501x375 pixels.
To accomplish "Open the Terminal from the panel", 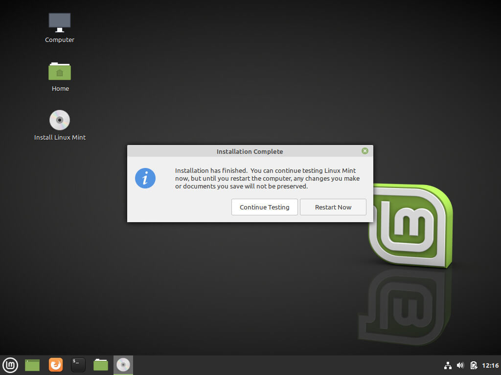I will pos(78,365).
